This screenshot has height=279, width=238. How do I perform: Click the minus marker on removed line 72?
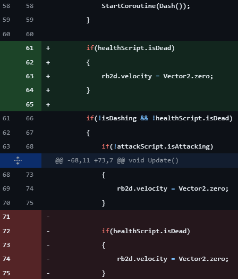pyautogui.click(x=48, y=231)
